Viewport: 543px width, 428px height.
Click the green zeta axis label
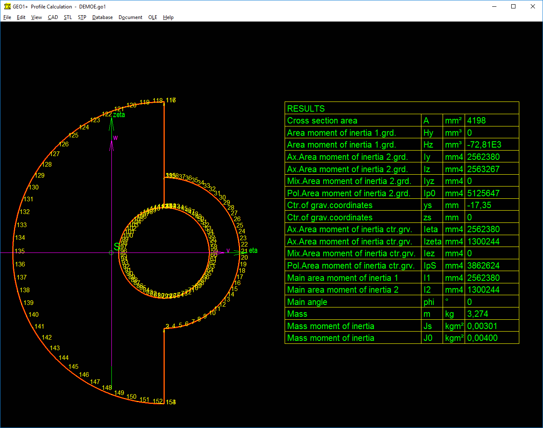coord(119,115)
